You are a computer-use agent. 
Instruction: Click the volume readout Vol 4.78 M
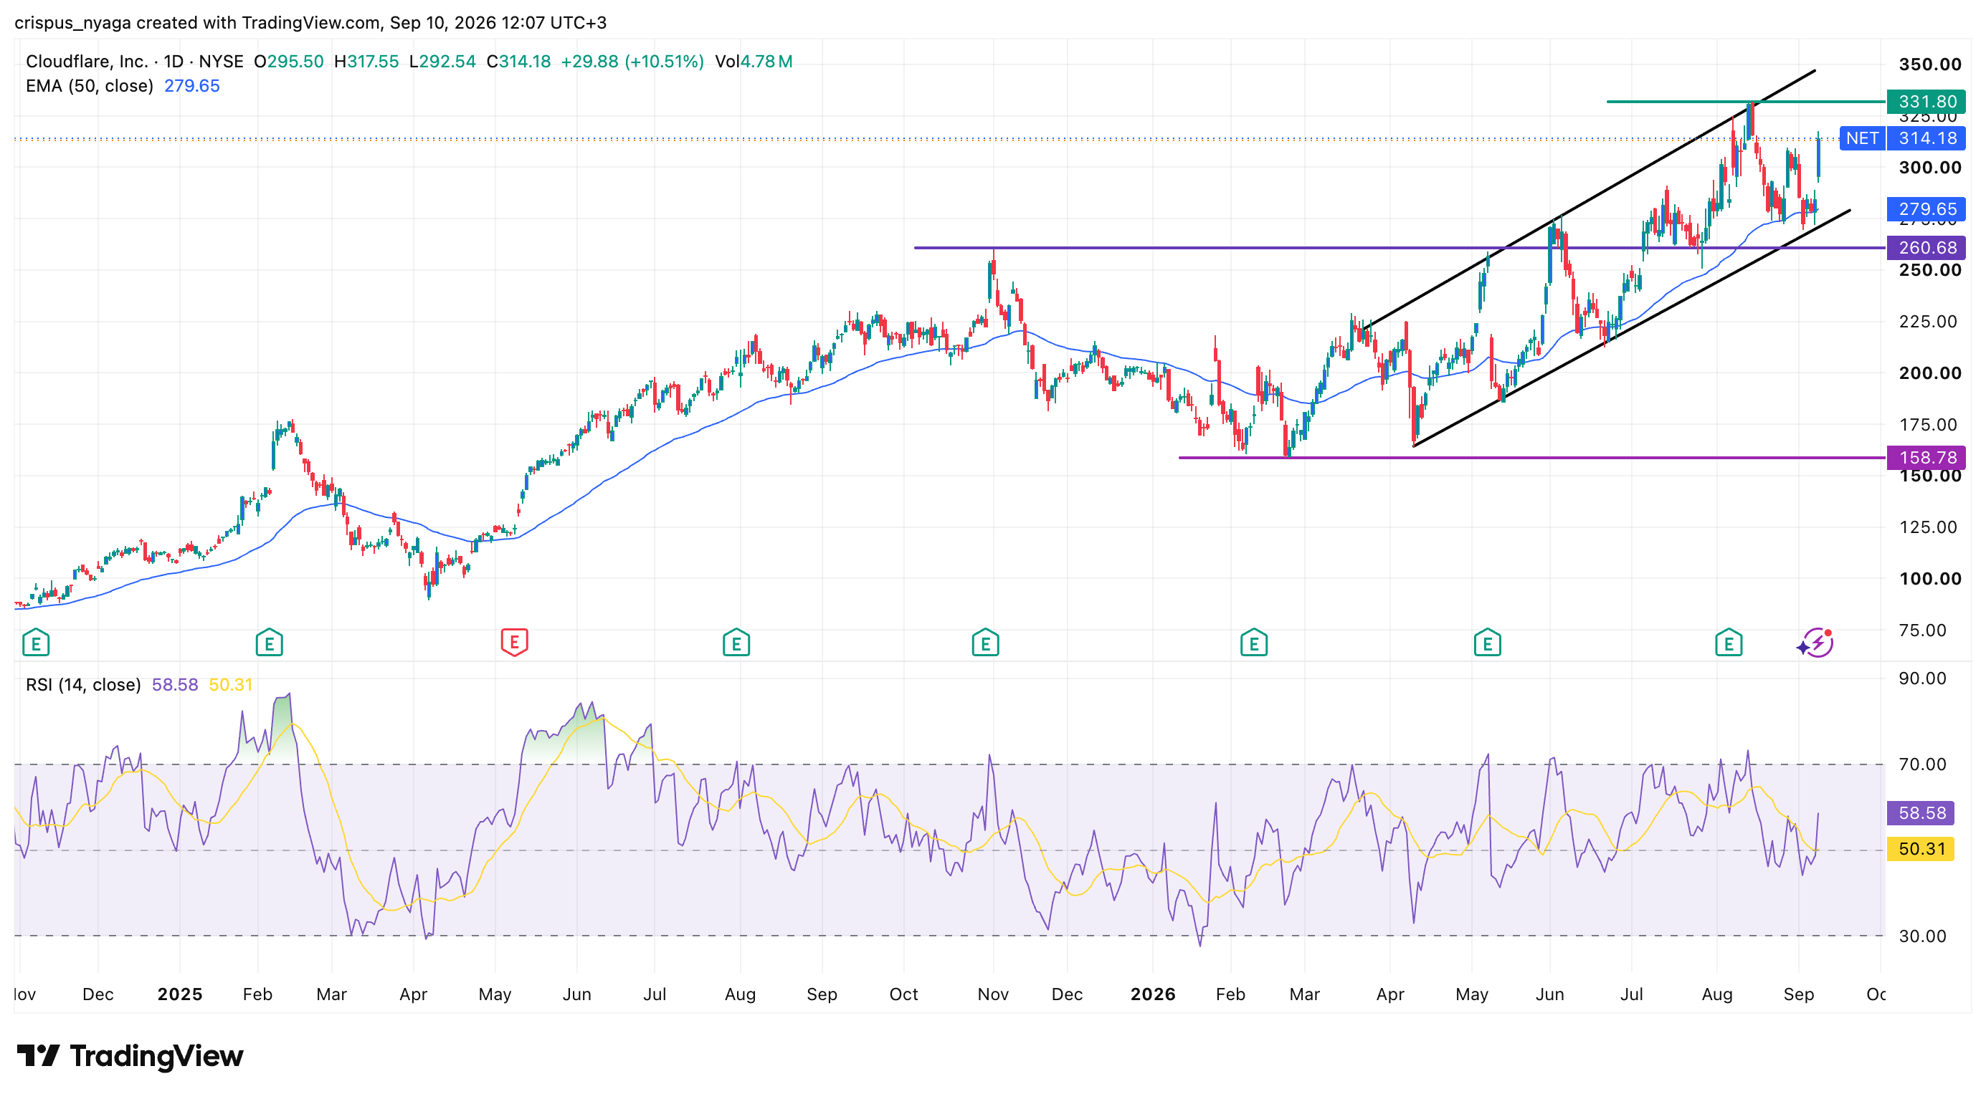tap(754, 62)
